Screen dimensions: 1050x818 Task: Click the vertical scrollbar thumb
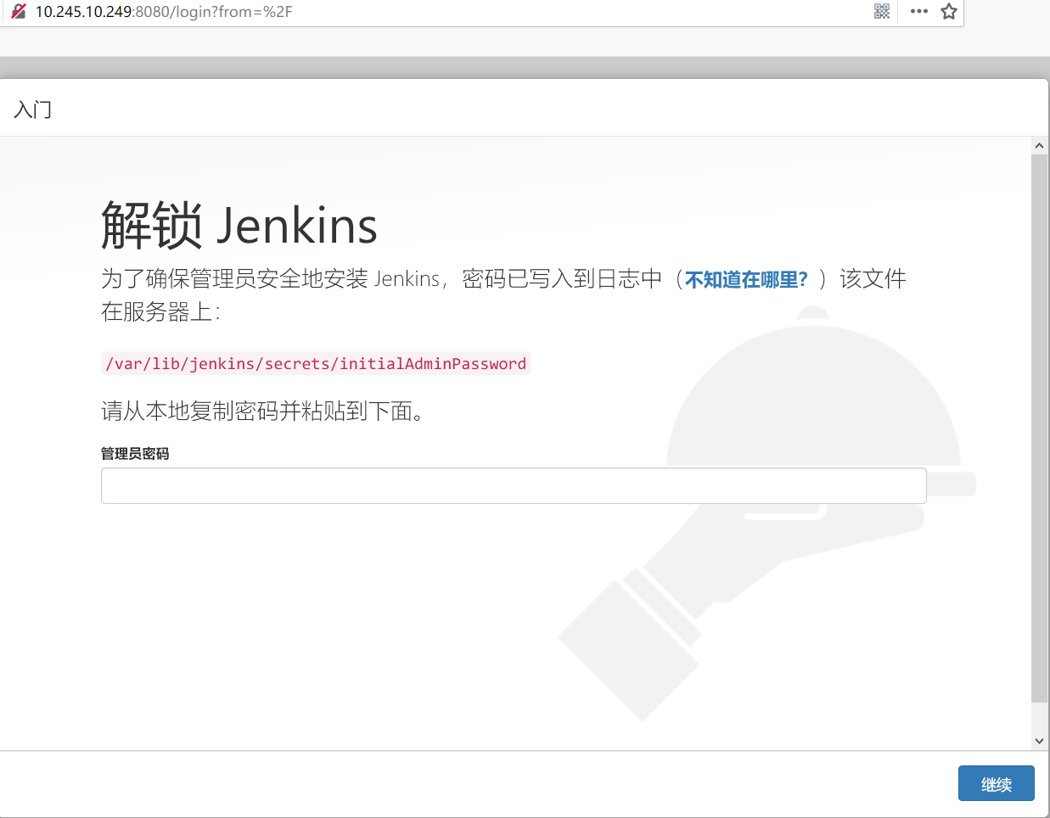1039,429
